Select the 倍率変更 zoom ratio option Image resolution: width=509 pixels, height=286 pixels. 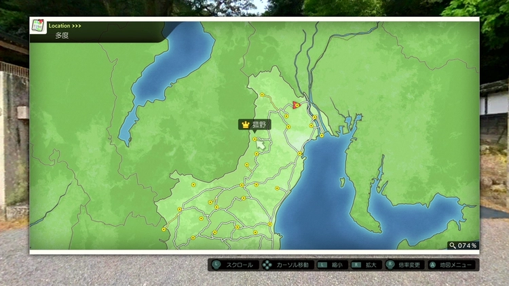[x=410, y=265]
